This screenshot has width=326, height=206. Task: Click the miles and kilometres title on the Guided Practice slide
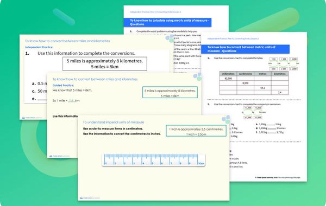[95, 79]
